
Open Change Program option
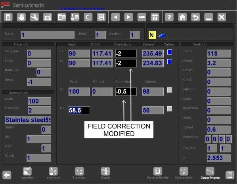(x=210, y=173)
